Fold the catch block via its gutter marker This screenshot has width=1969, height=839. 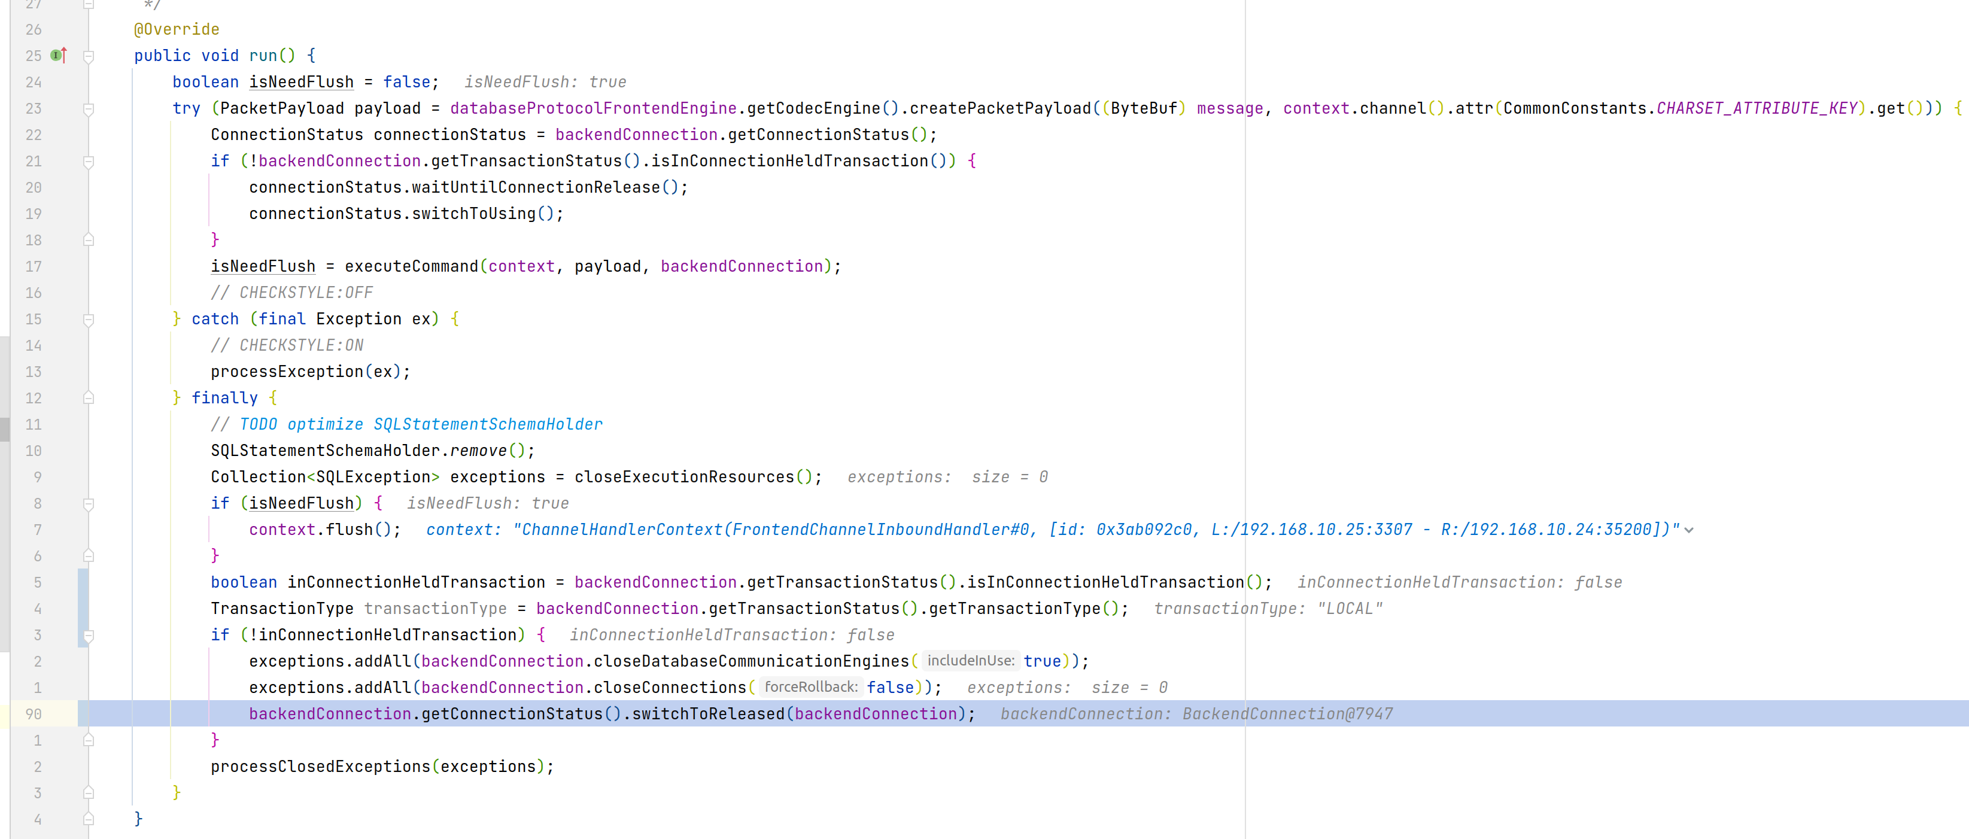[x=89, y=320]
